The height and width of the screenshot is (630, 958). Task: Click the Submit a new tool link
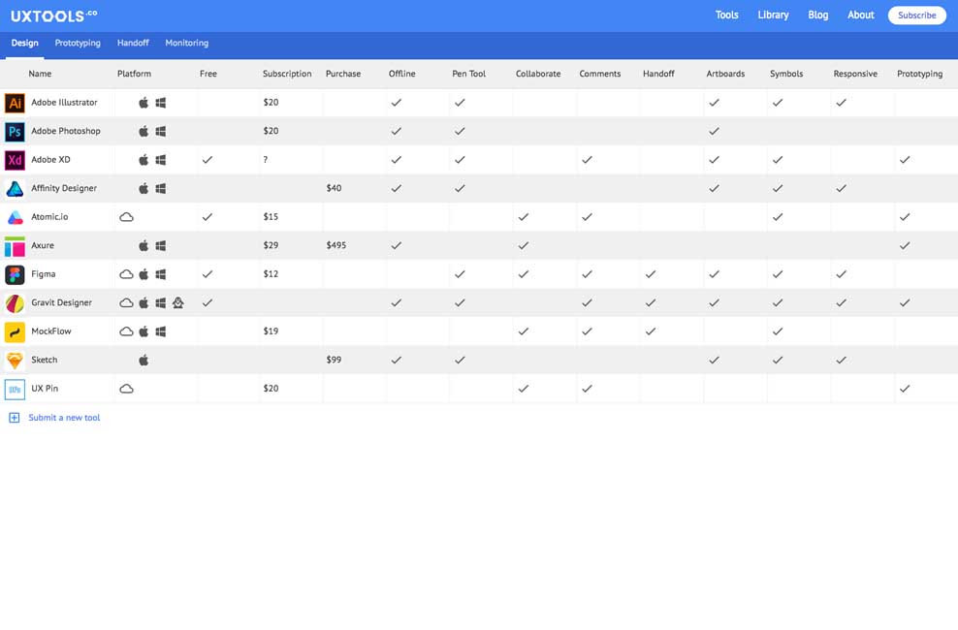click(x=64, y=418)
